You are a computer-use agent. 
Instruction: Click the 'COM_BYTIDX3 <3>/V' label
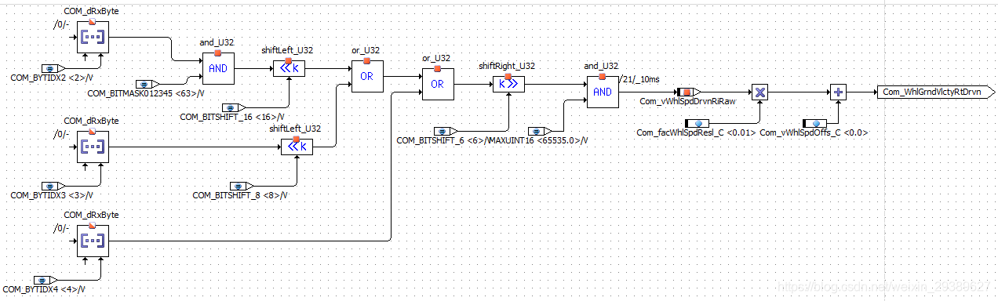pyautogui.click(x=52, y=195)
